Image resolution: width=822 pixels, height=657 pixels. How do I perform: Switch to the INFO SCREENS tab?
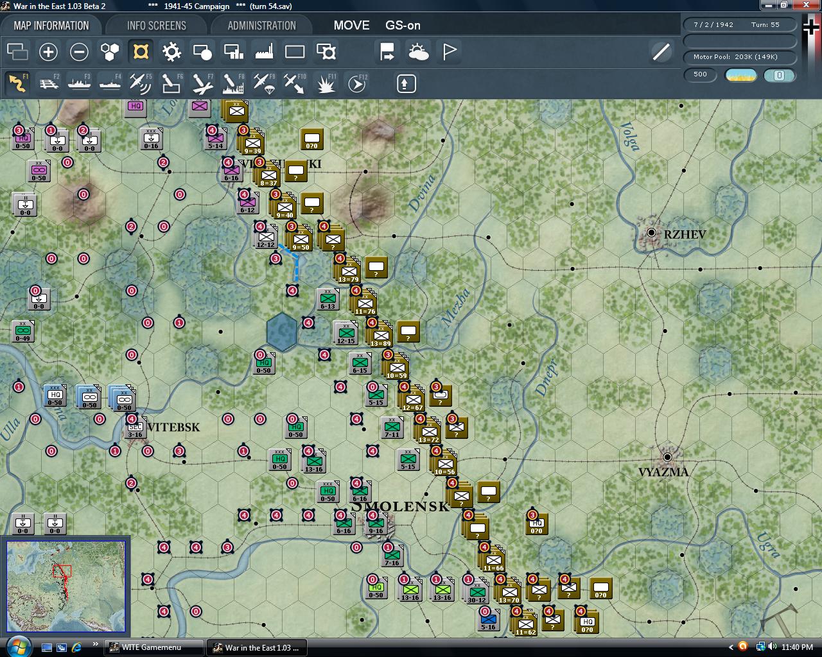point(156,26)
